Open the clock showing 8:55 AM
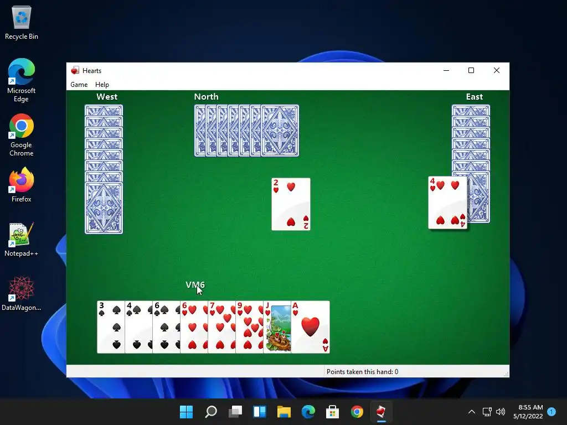567x425 pixels. [528, 412]
